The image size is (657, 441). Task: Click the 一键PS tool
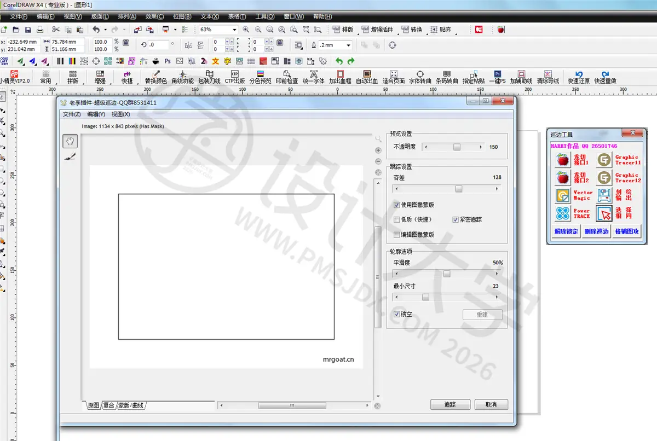point(498,77)
